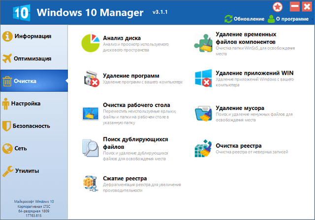315x220 pixels.
Task: Open the Анализ диска pie chart icon
Action: (x=91, y=43)
